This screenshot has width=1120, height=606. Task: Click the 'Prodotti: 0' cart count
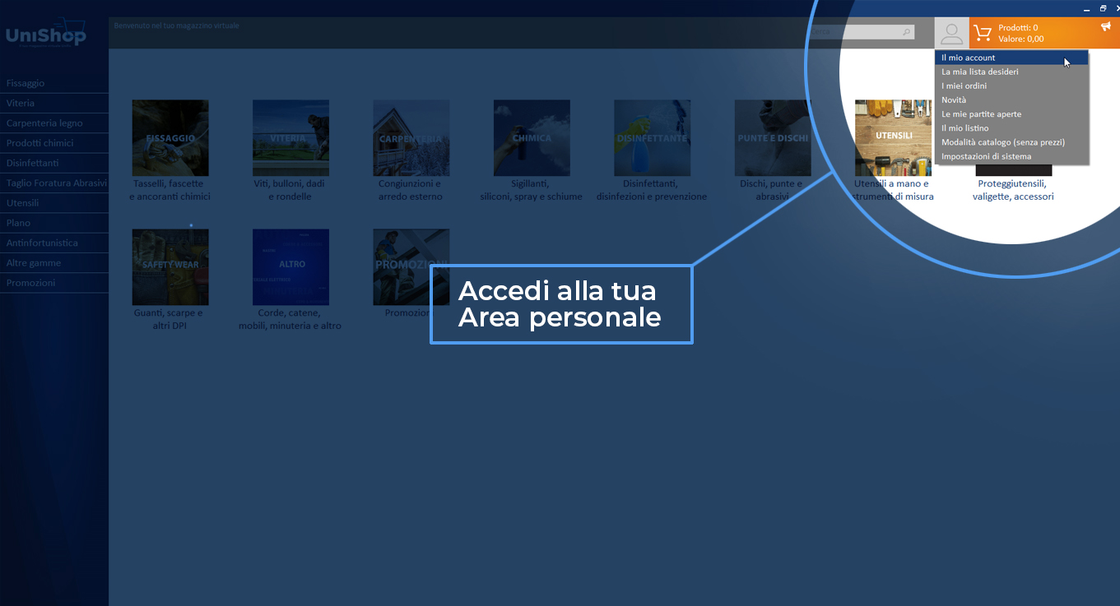[1018, 28]
